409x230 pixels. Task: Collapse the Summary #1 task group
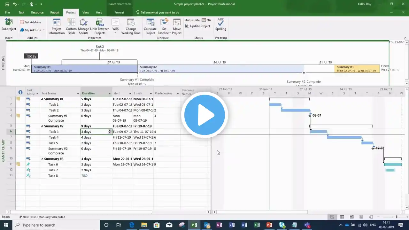coord(42,99)
